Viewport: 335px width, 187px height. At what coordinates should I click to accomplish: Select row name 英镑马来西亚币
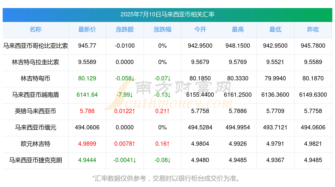point(35,111)
